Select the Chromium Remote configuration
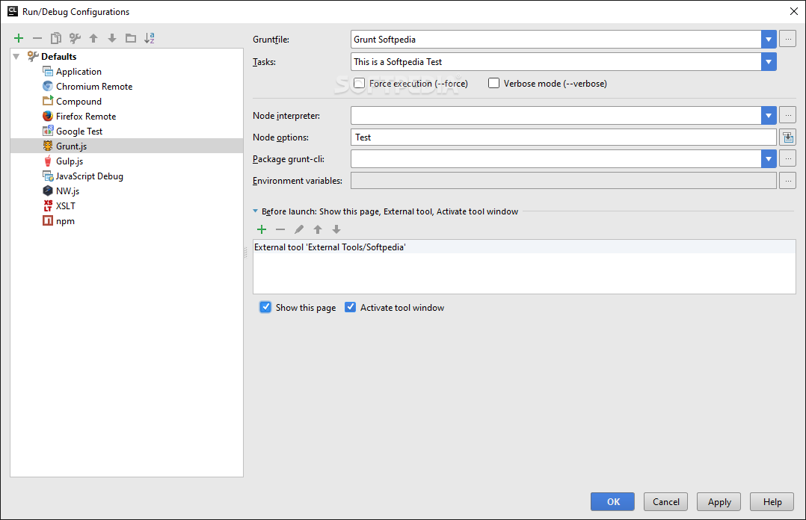This screenshot has height=520, width=806. 94,87
